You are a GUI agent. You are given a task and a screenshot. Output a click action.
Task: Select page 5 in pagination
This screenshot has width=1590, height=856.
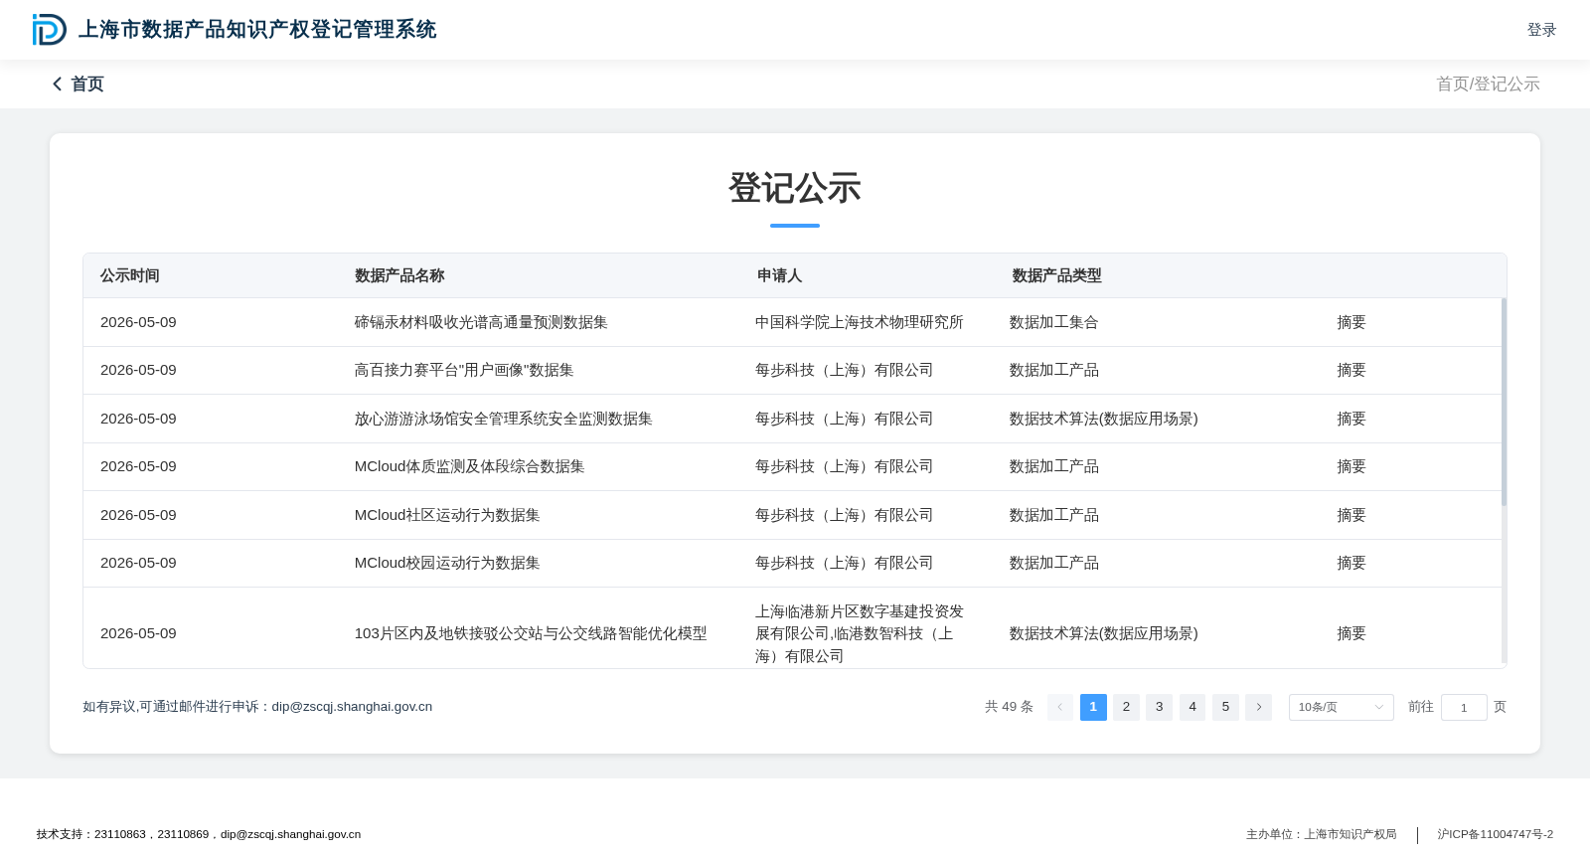[x=1225, y=707]
